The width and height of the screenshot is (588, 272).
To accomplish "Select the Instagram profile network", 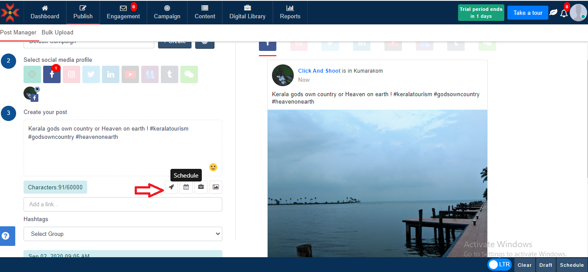I will 71,74.
